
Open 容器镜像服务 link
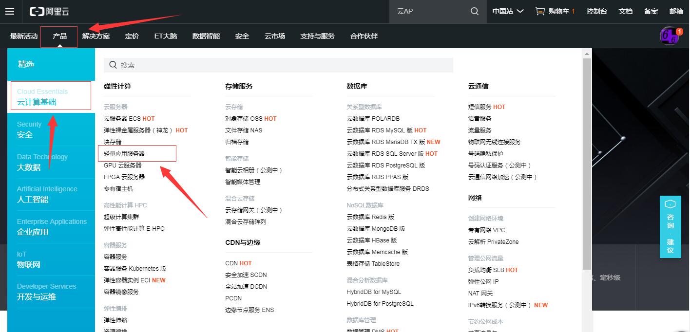tap(121, 292)
